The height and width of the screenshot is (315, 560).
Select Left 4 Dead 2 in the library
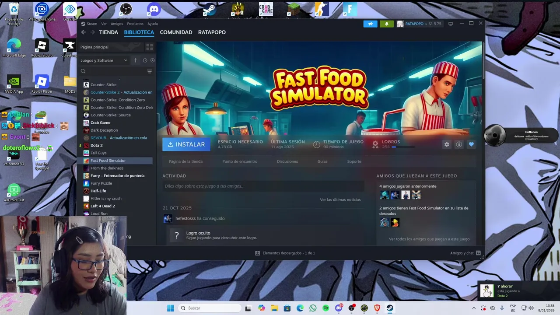click(103, 206)
